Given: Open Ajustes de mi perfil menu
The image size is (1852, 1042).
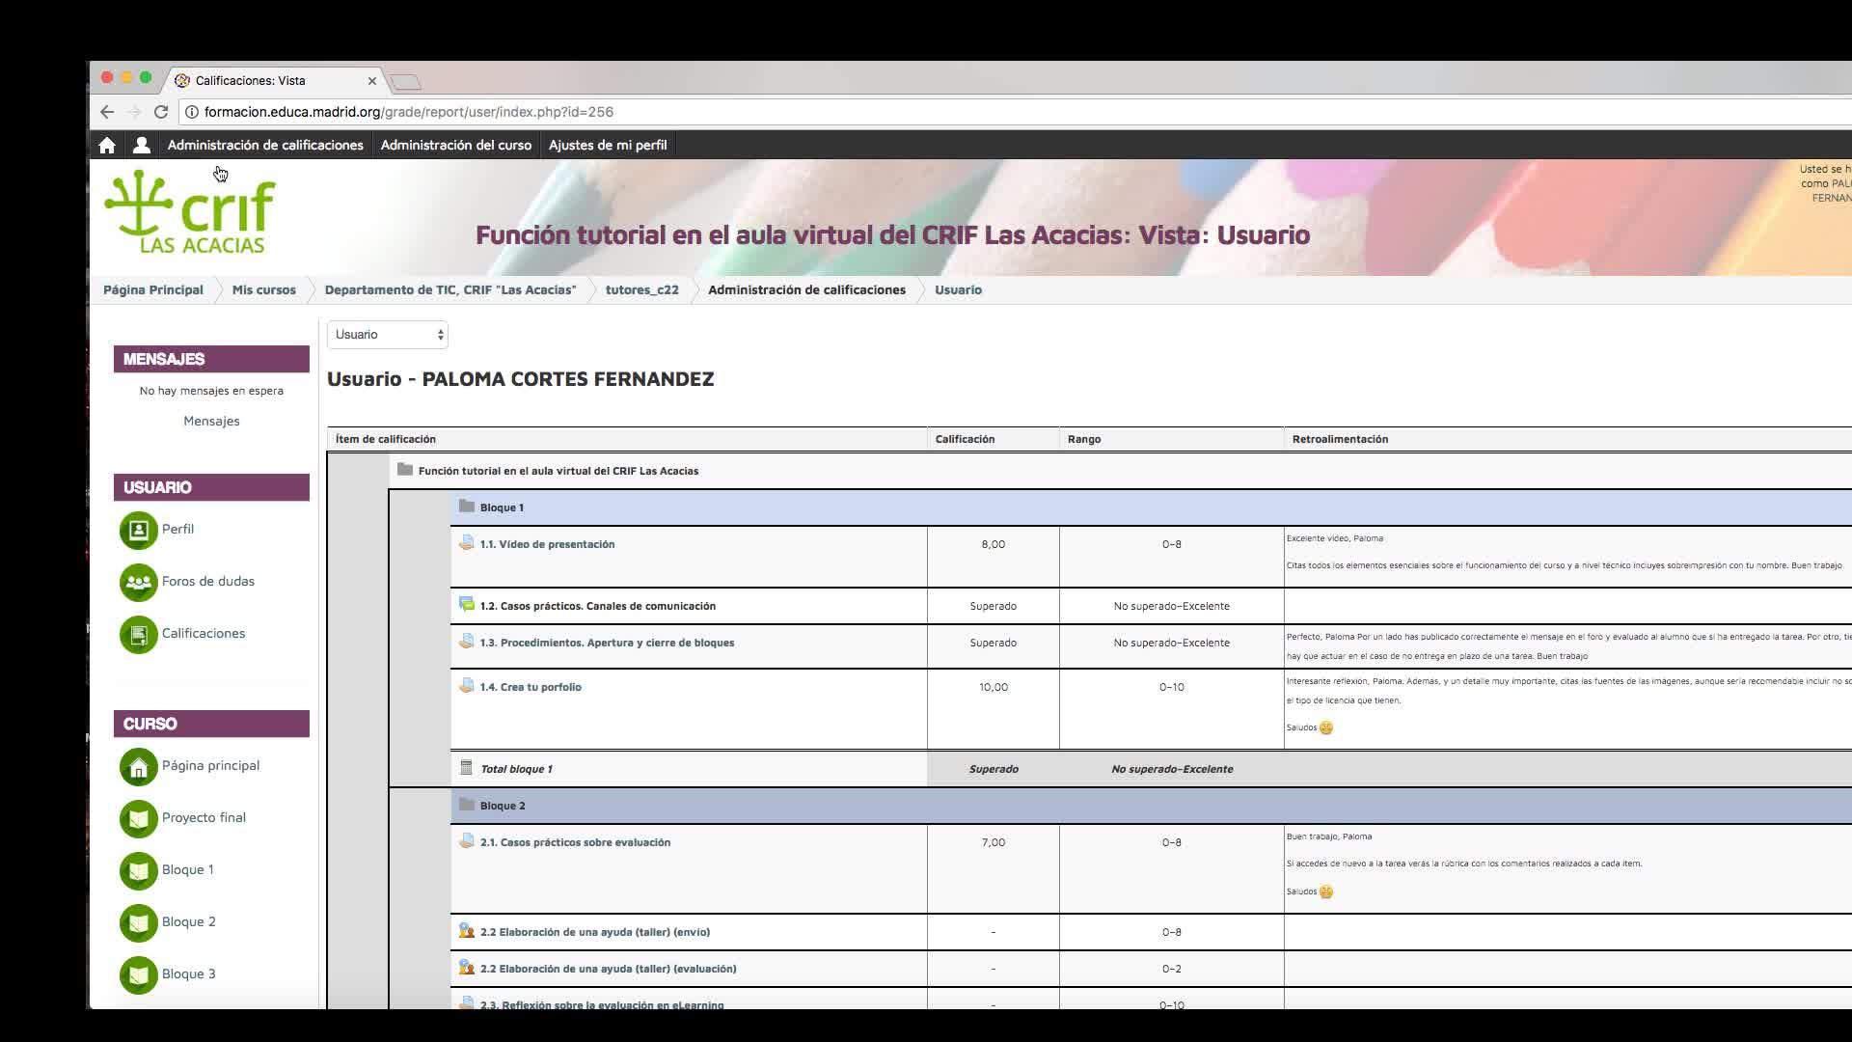Looking at the screenshot, I should coord(608,145).
